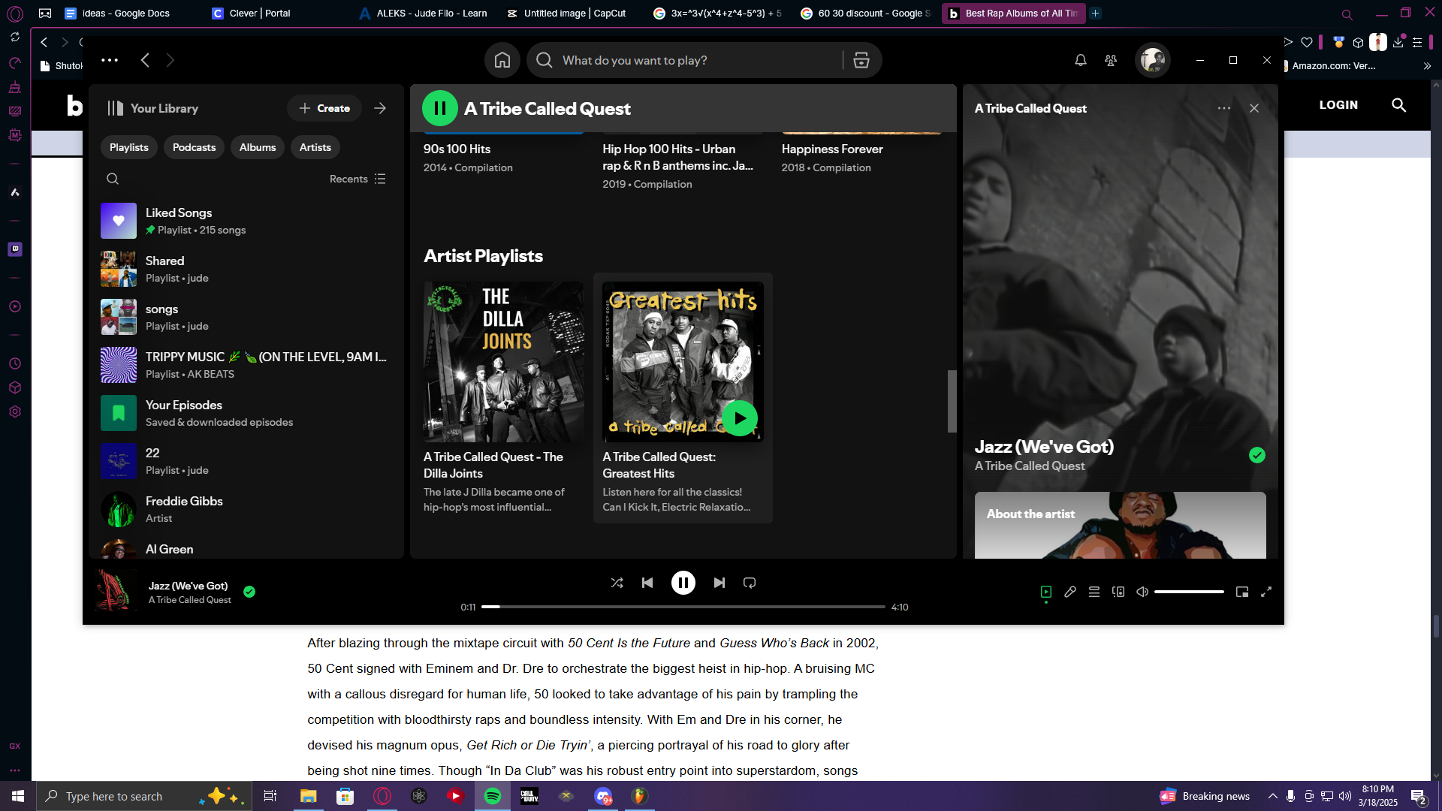Viewport: 1442px width, 811px height.
Task: Skip to previous track
Action: pyautogui.click(x=647, y=583)
